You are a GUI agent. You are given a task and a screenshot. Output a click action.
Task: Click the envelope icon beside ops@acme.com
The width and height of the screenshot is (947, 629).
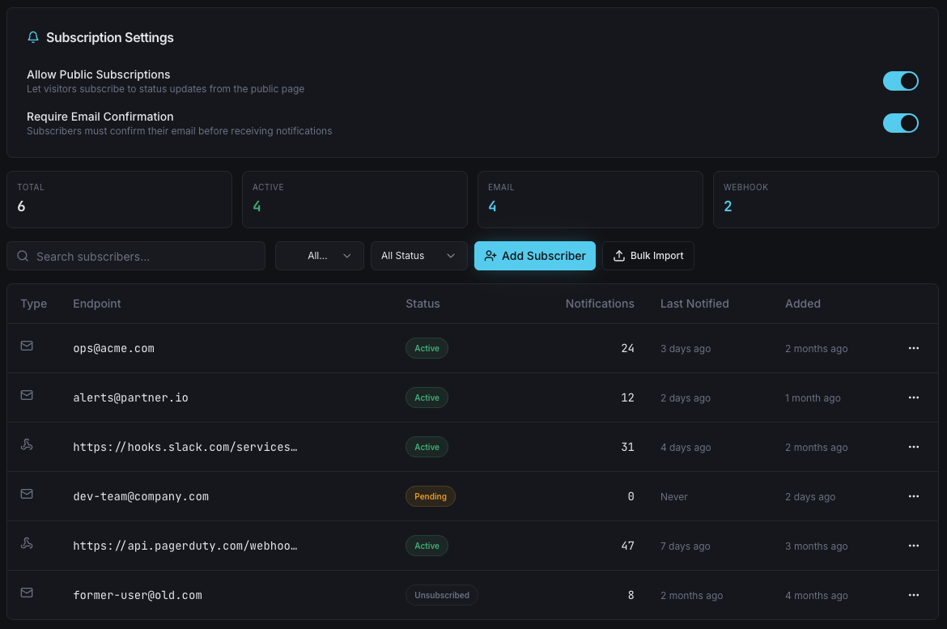click(27, 346)
